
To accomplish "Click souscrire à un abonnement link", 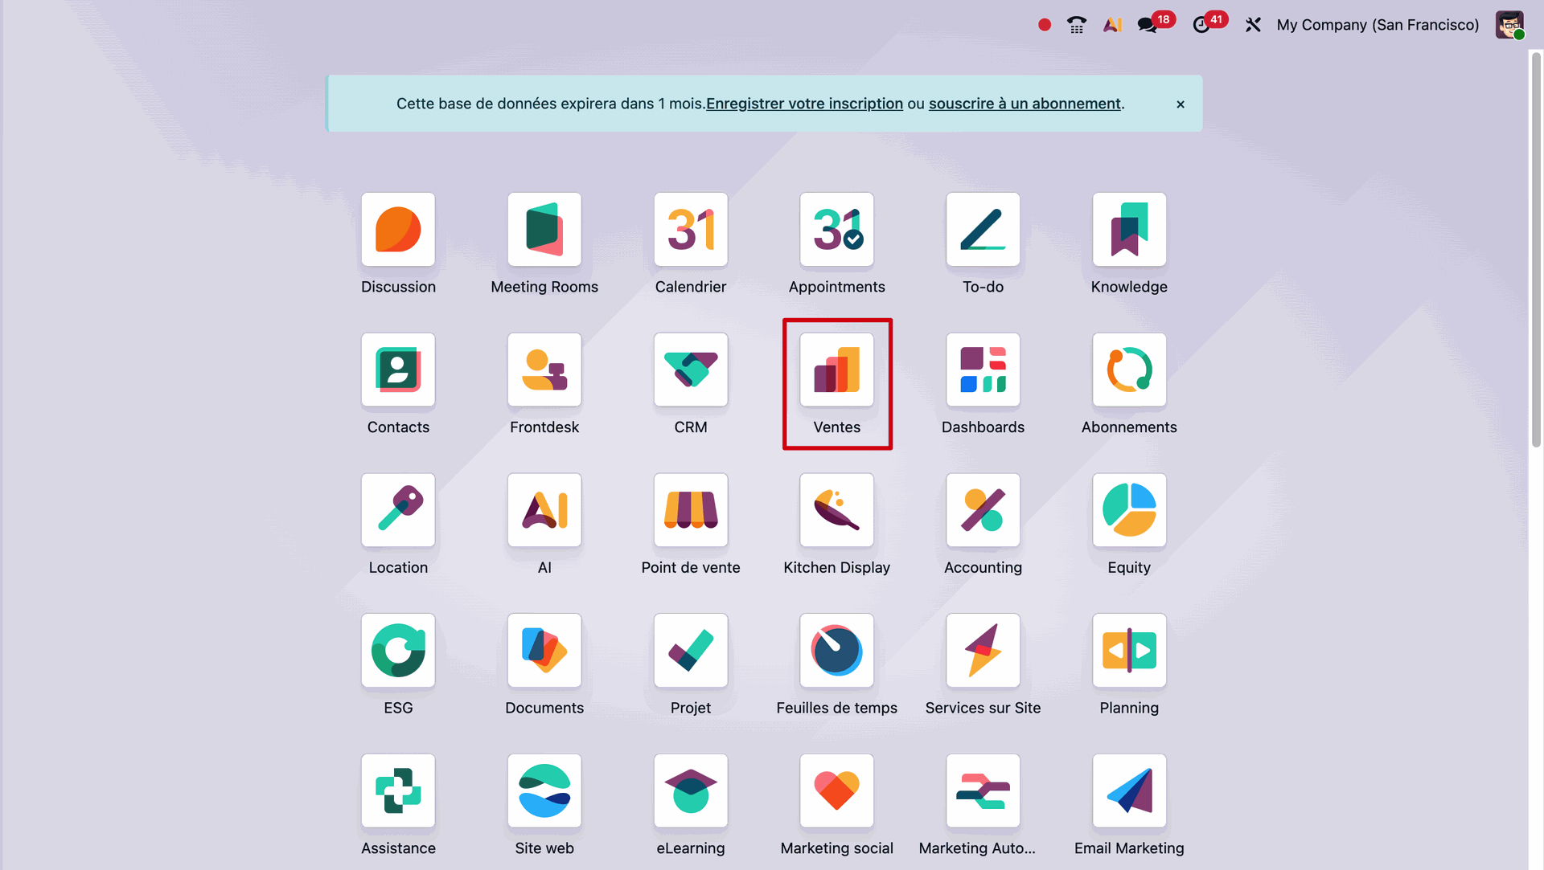I will 1025,104.
